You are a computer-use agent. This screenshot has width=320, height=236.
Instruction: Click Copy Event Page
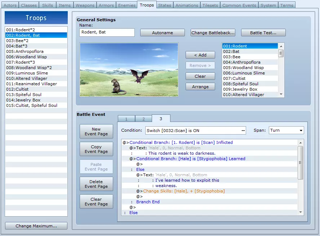tap(96, 149)
